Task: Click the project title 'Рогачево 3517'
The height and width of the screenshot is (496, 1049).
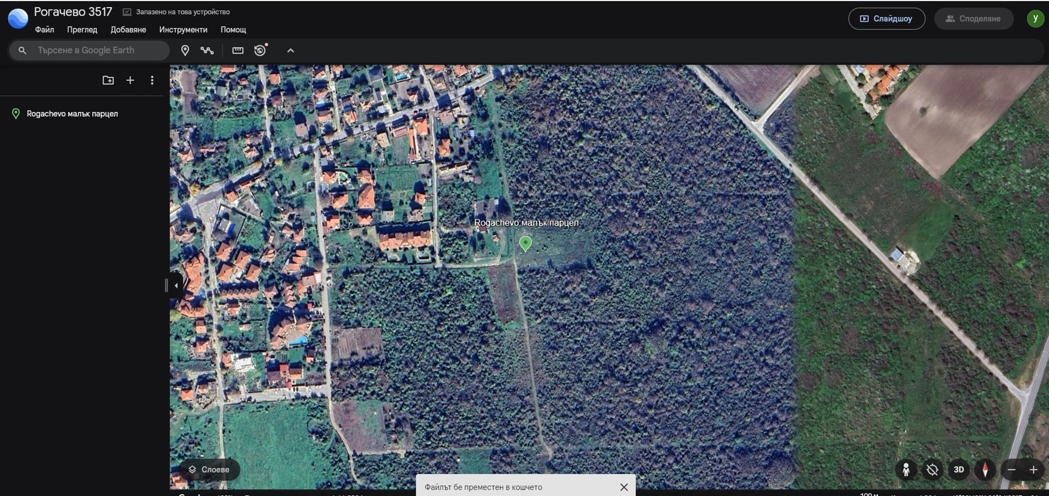Action: click(73, 12)
